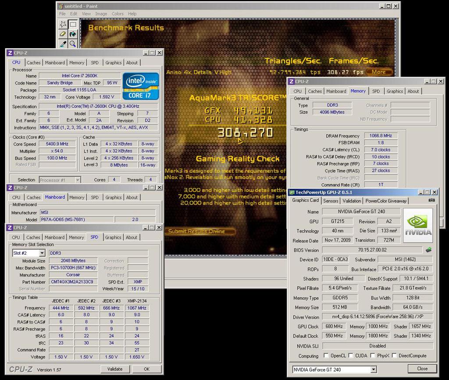
Task: Enable the OpenCL checkbox in GPU-Z
Action: [326, 355]
